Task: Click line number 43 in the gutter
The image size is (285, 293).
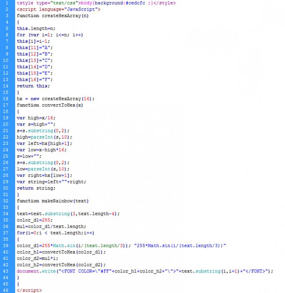Action: pyautogui.click(x=6, y=271)
